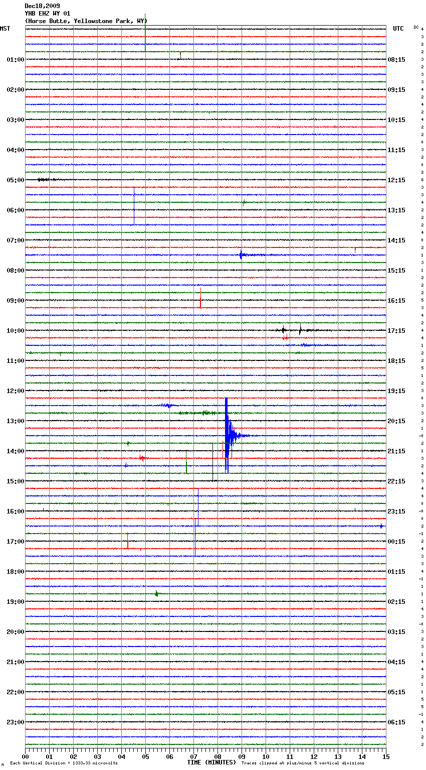Click the vertical division 1333.33 microvolts note
Screen dimensions: 426x770
[x=64, y=763]
